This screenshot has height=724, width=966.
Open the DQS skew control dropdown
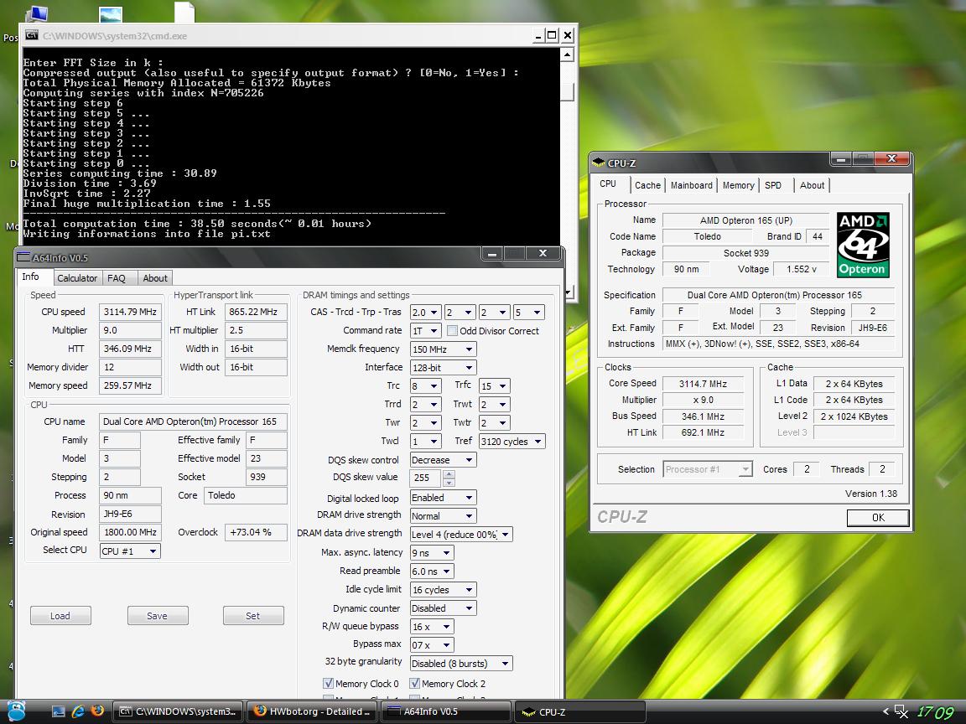[444, 460]
